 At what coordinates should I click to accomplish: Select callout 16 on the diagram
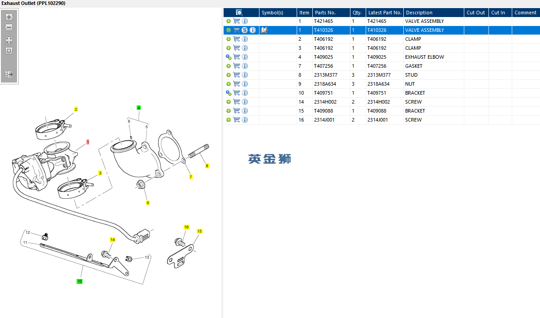pos(186,227)
